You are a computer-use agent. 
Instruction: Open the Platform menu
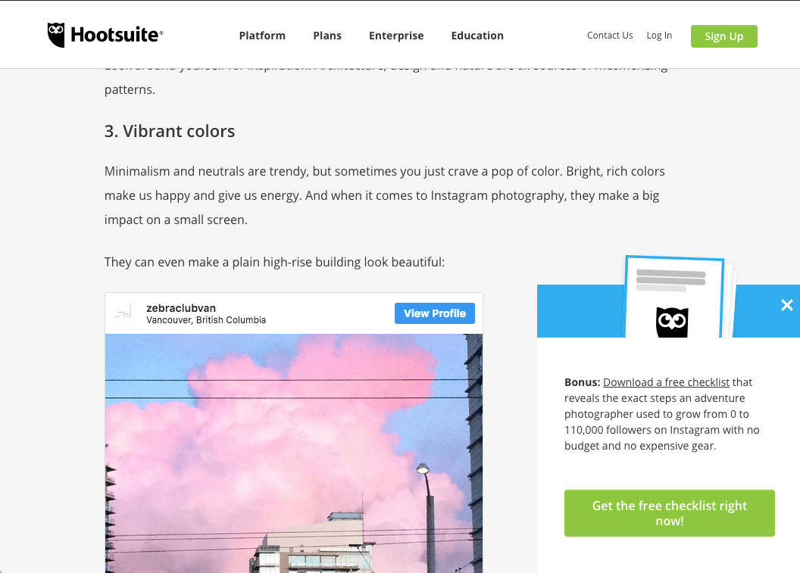pos(262,36)
